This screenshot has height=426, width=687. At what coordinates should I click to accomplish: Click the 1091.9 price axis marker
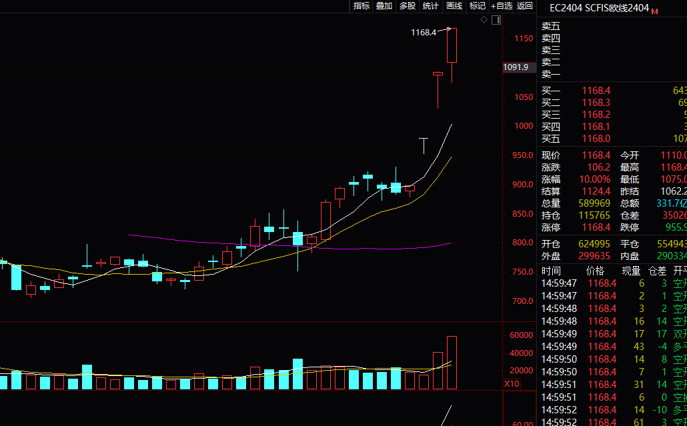tap(516, 67)
